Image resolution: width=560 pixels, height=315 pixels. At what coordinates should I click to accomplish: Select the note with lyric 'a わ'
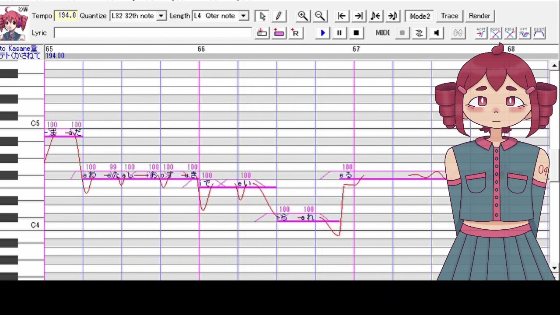click(93, 175)
